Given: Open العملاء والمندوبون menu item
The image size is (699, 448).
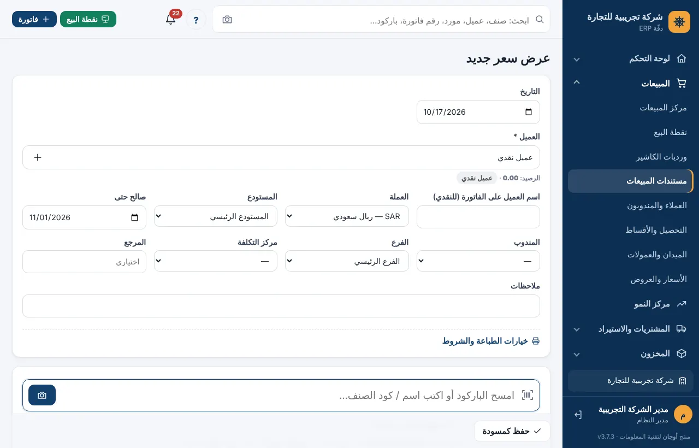Looking at the screenshot, I should (631, 205).
